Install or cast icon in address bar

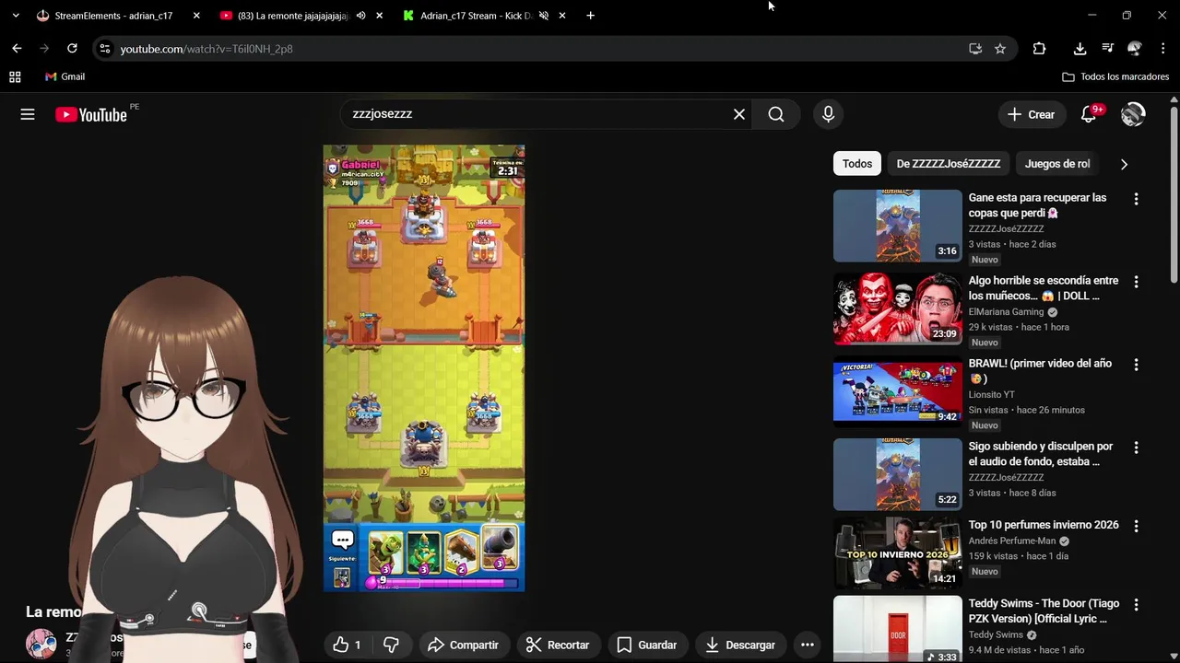975,49
